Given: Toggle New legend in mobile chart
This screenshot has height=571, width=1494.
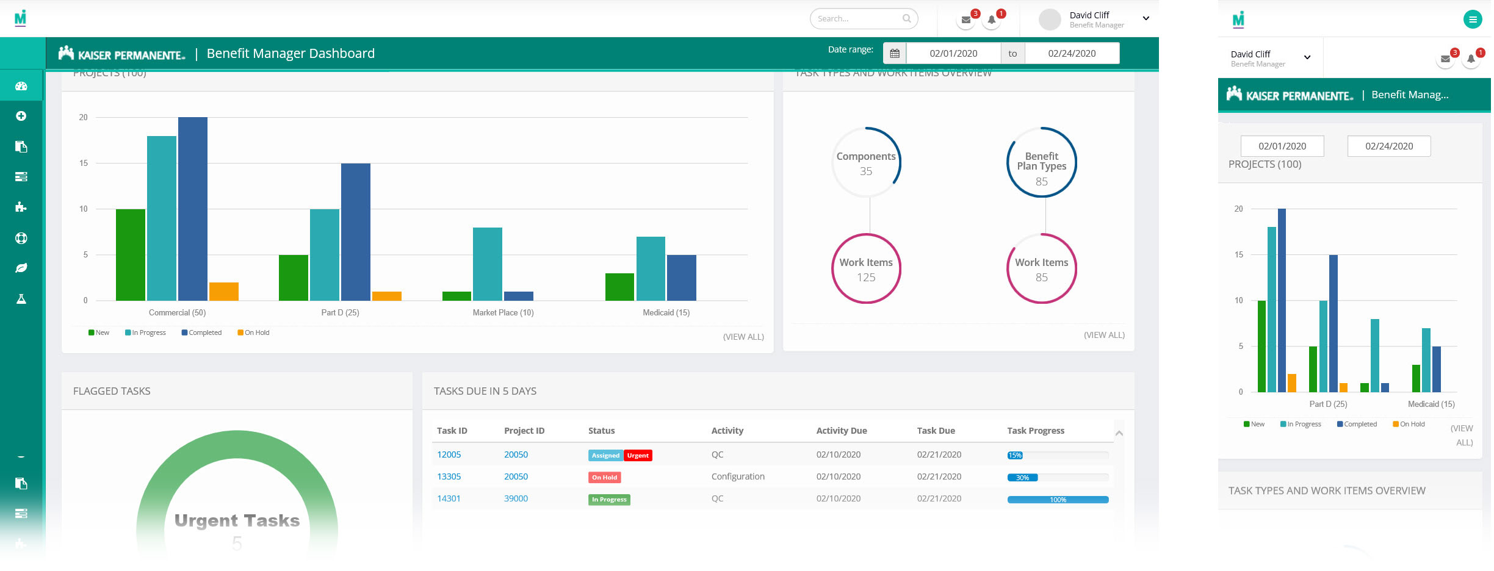Looking at the screenshot, I should pyautogui.click(x=1254, y=424).
